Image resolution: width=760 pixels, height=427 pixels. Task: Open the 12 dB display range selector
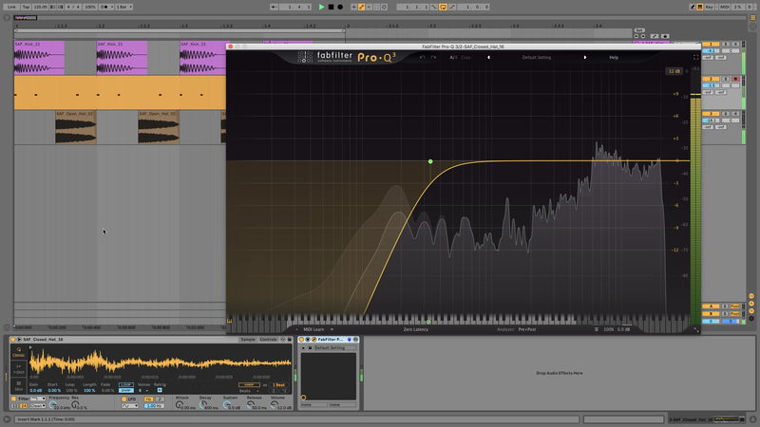tap(674, 71)
